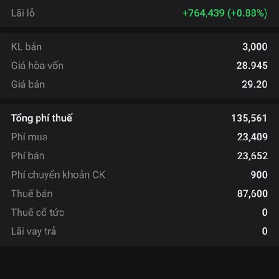Click the Phí bán value 23,652
The width and height of the screenshot is (279, 279).
tap(252, 156)
